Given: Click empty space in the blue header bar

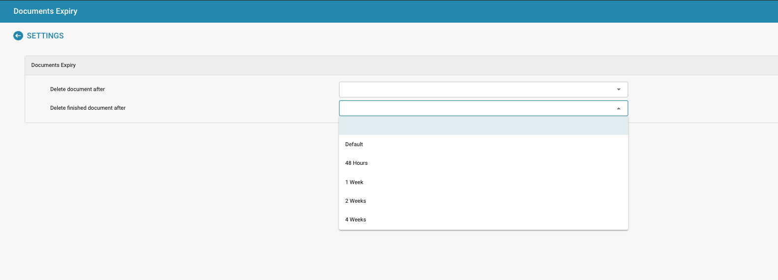Looking at the screenshot, I should pyautogui.click(x=394, y=11).
